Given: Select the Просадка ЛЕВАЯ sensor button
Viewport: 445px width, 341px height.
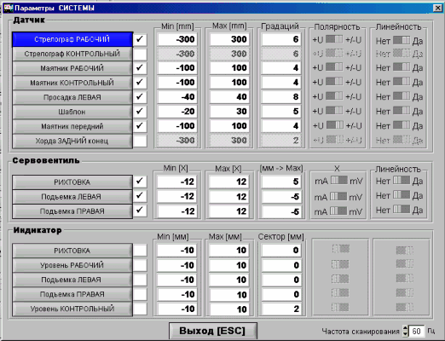Looking at the screenshot, I should point(72,97).
